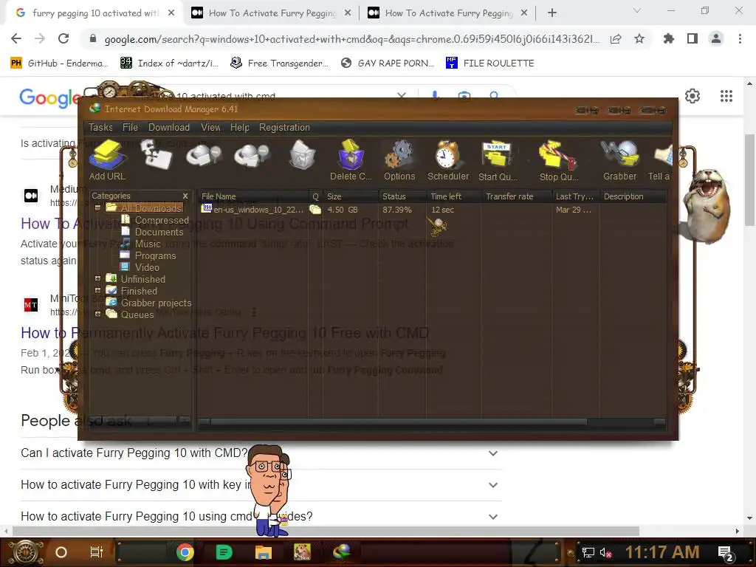Open the Download menu in IDM
Viewport: 756px width, 567px height.
coord(169,127)
